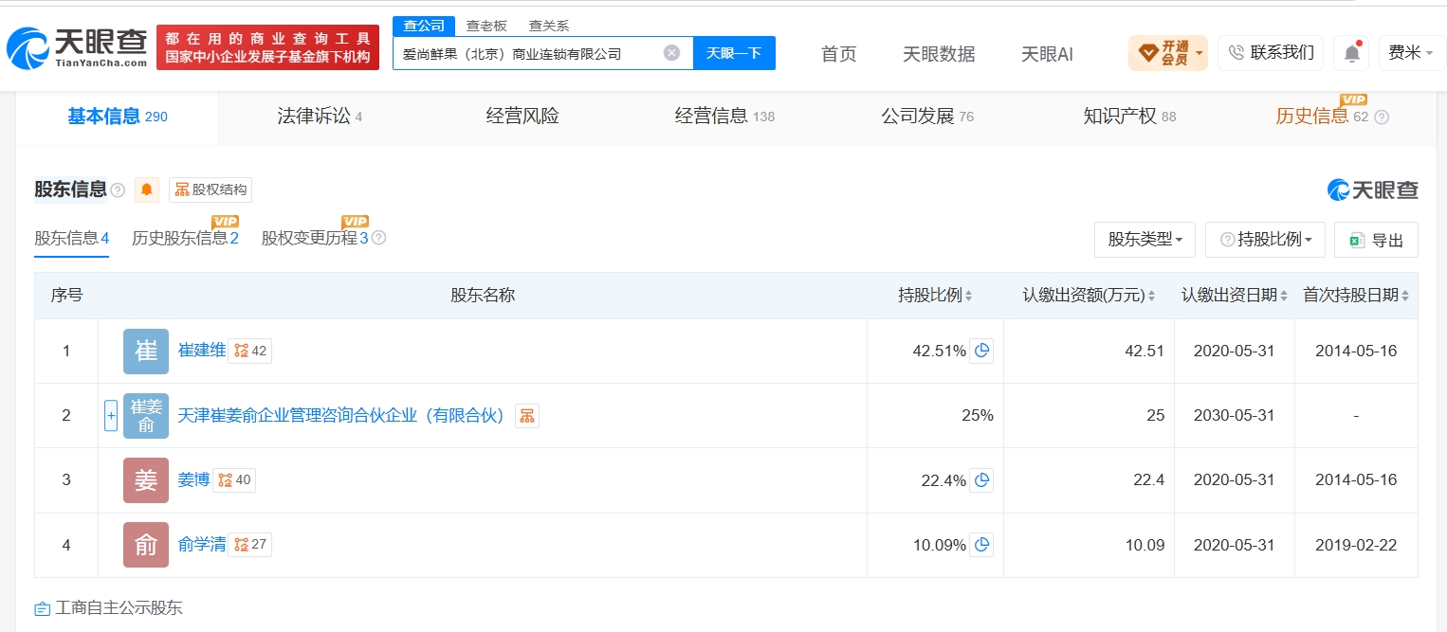This screenshot has width=1447, height=632.
Task: Switch to the 查关系 search tab
Action: click(x=548, y=26)
